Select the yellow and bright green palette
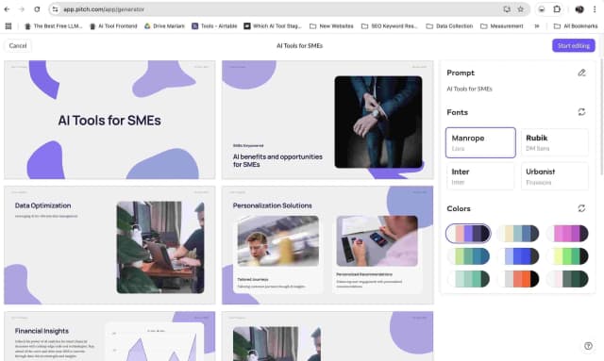604x361 pixels. (568, 256)
